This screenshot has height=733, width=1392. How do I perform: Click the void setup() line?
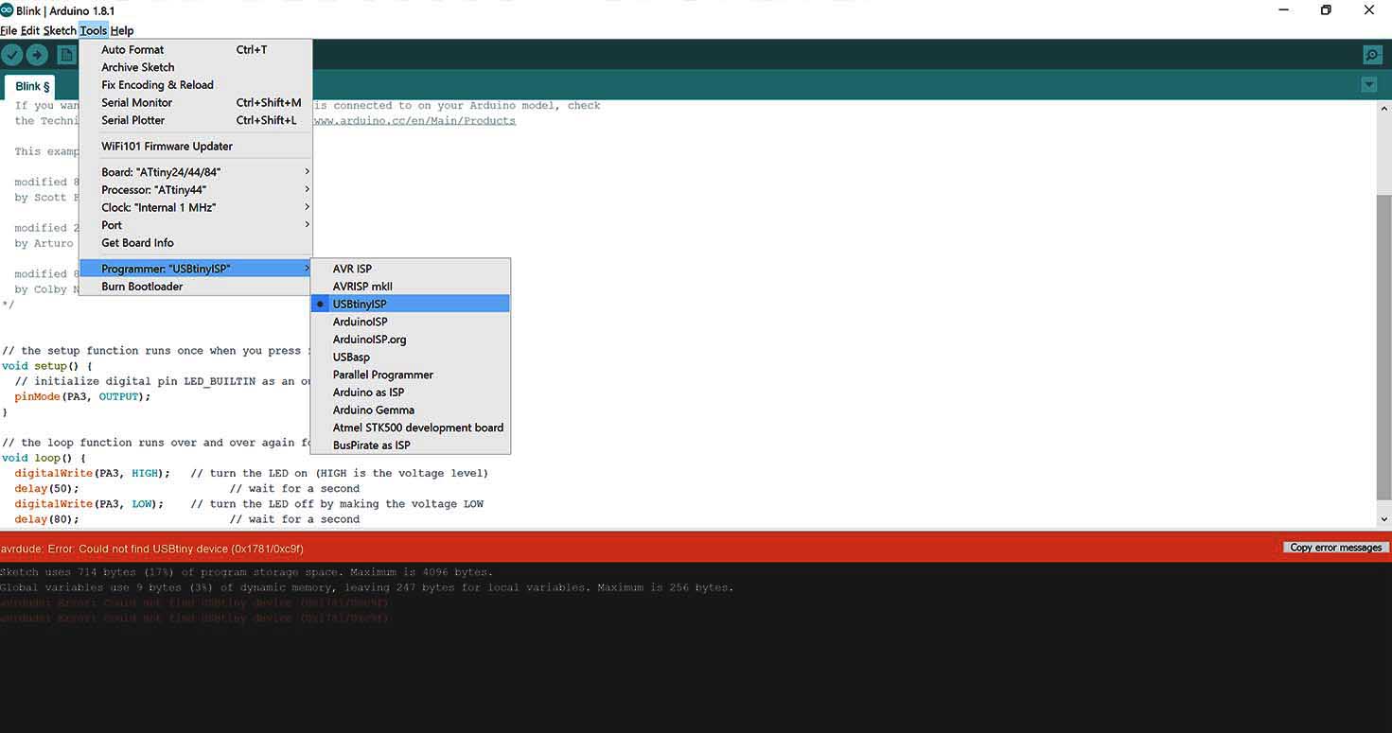click(x=47, y=366)
